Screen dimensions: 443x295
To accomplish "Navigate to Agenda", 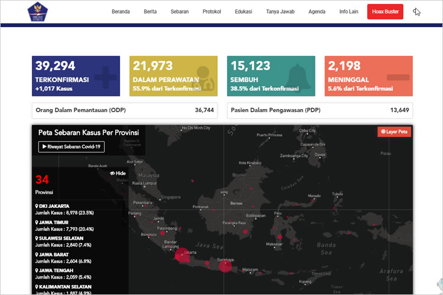I will [x=317, y=12].
